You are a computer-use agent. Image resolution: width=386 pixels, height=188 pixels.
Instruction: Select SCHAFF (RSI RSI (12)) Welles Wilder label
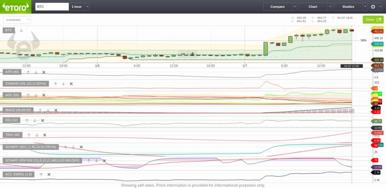[42, 160]
